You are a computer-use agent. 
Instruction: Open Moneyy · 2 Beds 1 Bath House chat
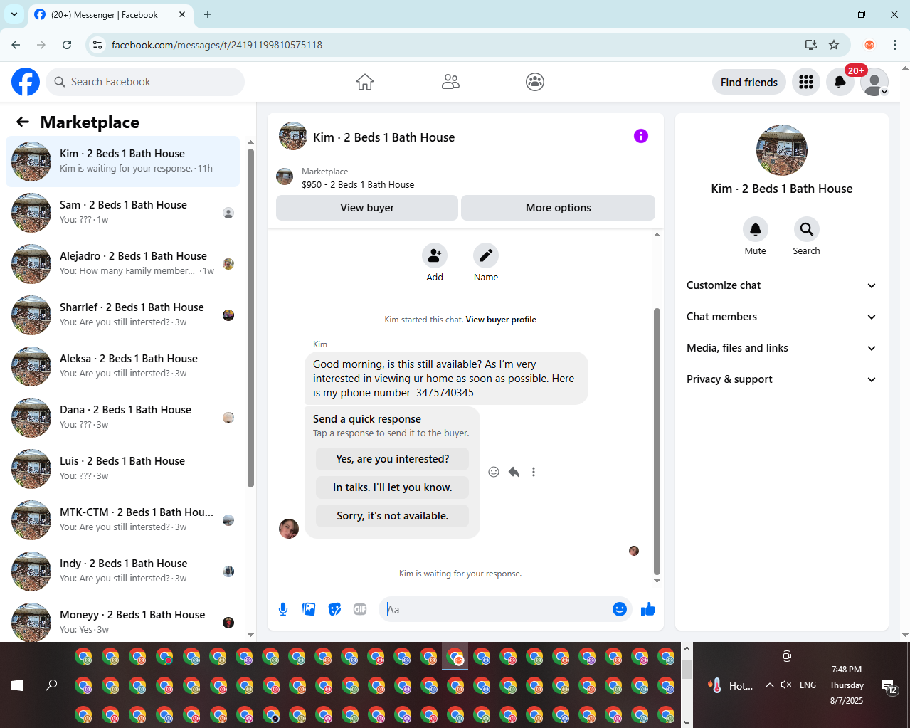(x=123, y=621)
